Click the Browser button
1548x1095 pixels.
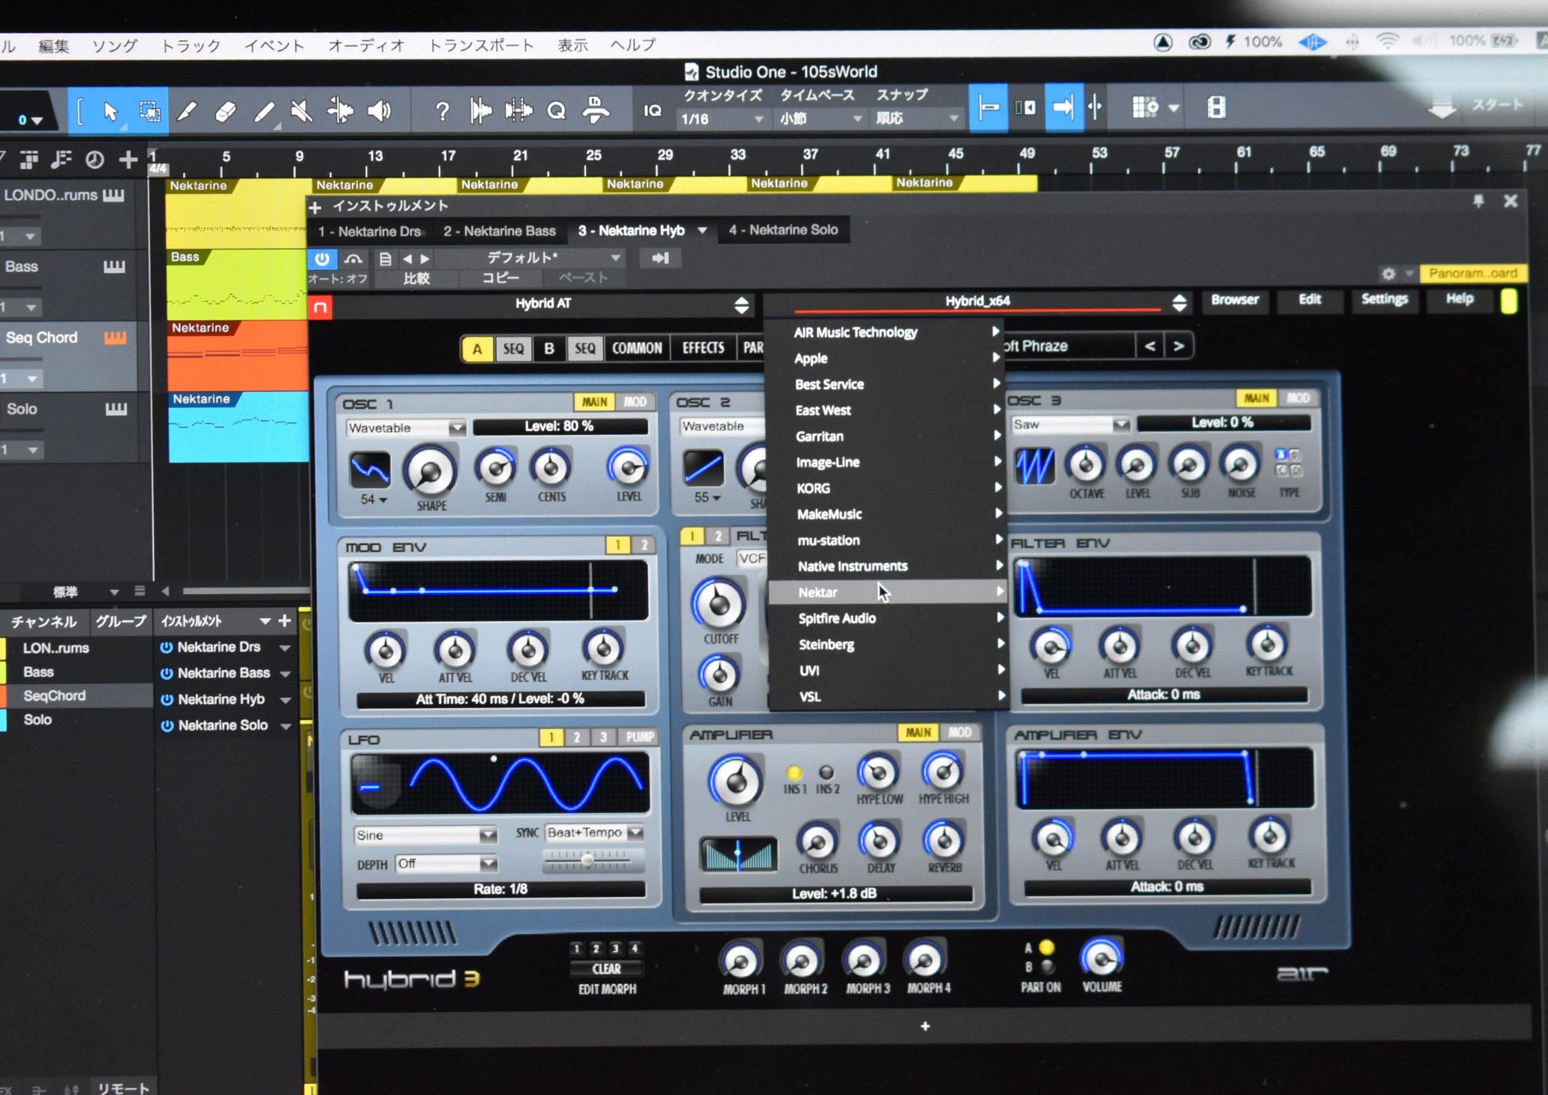tap(1234, 299)
